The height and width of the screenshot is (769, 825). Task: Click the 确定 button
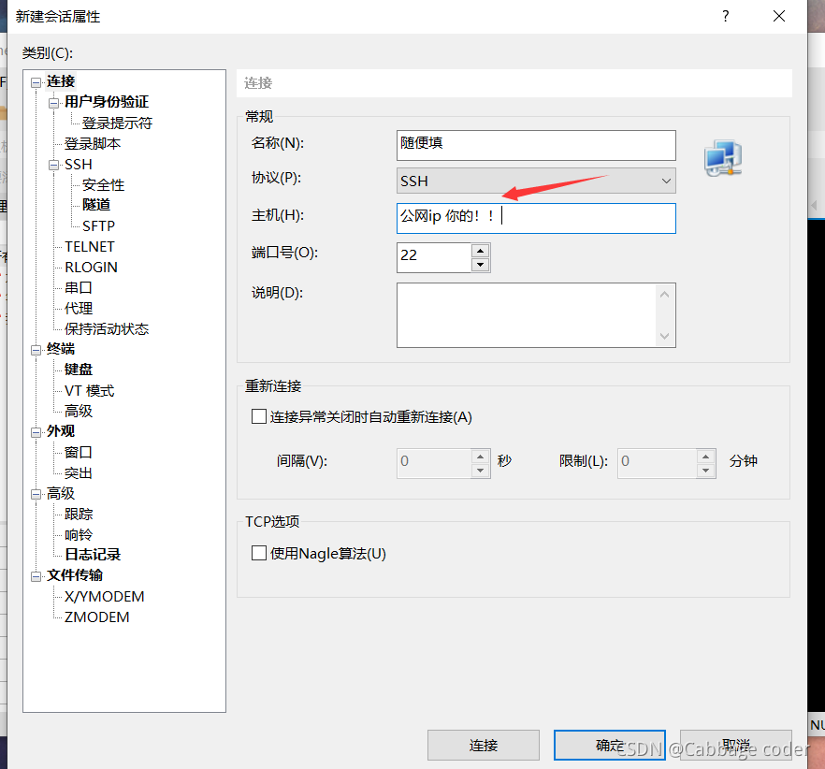pos(610,745)
